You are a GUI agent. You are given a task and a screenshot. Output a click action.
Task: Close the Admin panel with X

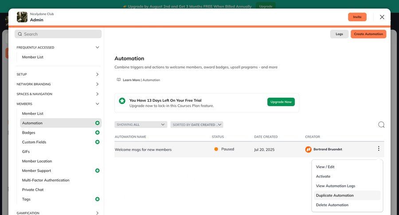[x=382, y=17]
